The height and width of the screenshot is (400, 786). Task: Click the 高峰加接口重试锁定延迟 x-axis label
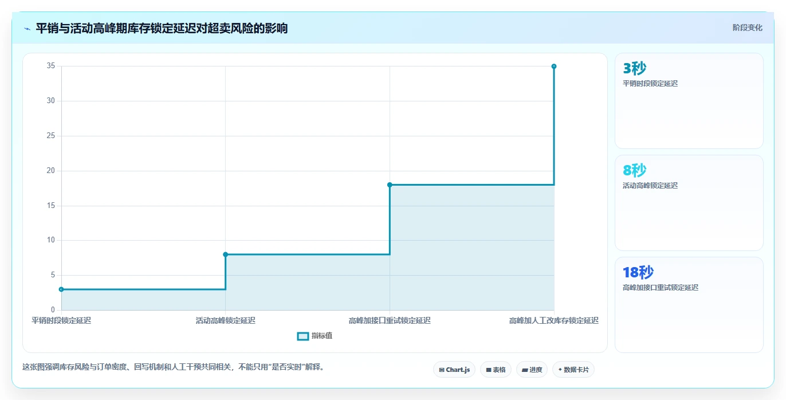390,320
